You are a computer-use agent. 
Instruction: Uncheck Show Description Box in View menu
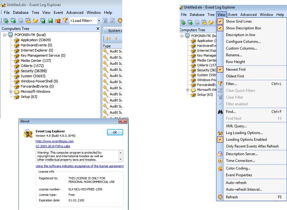tap(252, 28)
